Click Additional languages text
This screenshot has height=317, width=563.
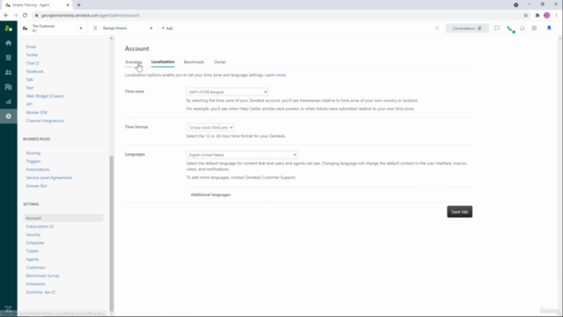tap(210, 195)
